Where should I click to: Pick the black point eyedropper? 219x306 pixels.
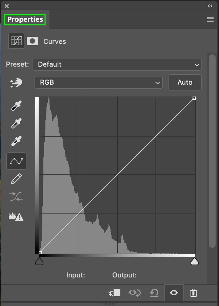(16, 106)
